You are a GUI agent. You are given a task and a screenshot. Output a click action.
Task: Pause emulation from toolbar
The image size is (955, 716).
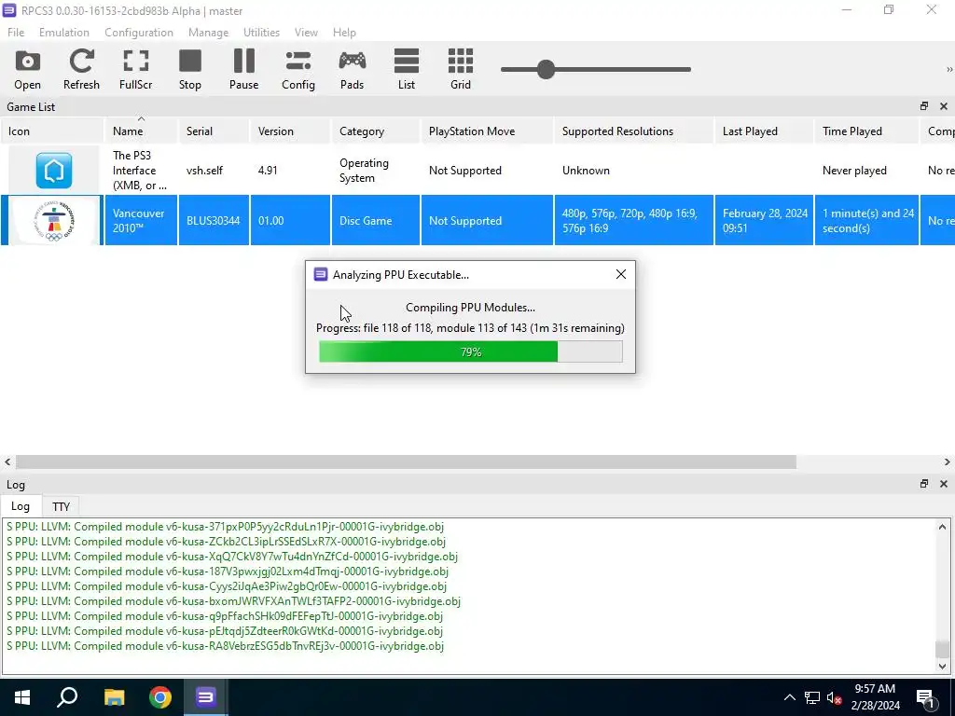click(243, 69)
